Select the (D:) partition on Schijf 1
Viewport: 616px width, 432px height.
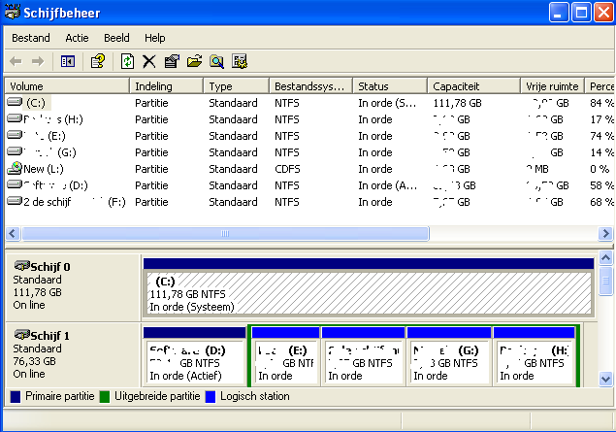point(194,356)
